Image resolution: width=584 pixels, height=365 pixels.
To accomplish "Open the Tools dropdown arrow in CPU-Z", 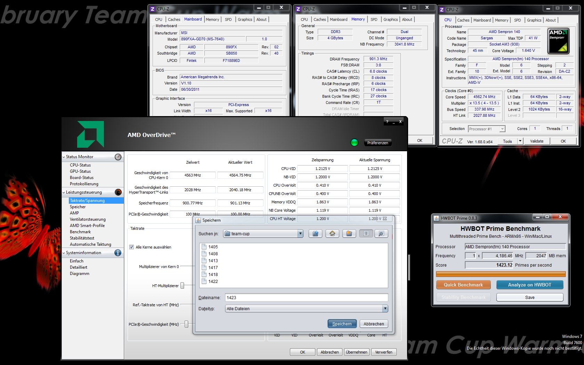I will click(520, 141).
